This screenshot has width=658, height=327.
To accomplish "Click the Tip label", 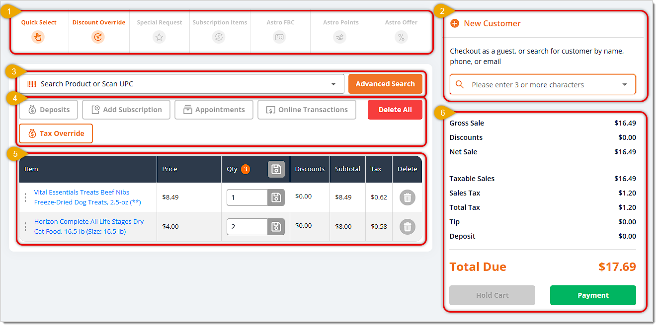I will point(455,222).
